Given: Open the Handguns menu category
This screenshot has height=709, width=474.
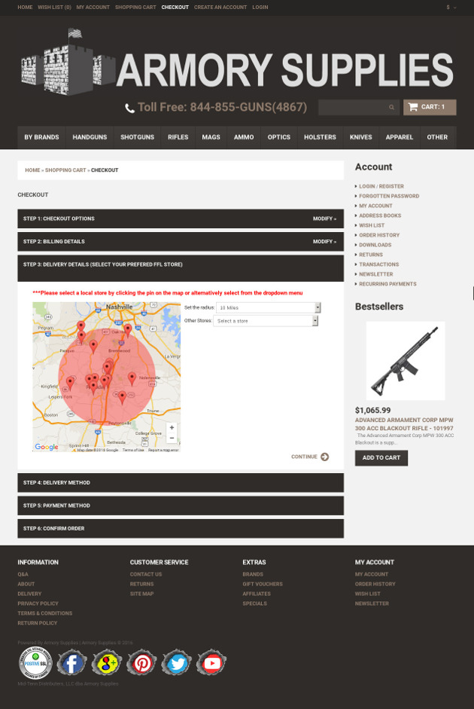Looking at the screenshot, I should pos(90,137).
